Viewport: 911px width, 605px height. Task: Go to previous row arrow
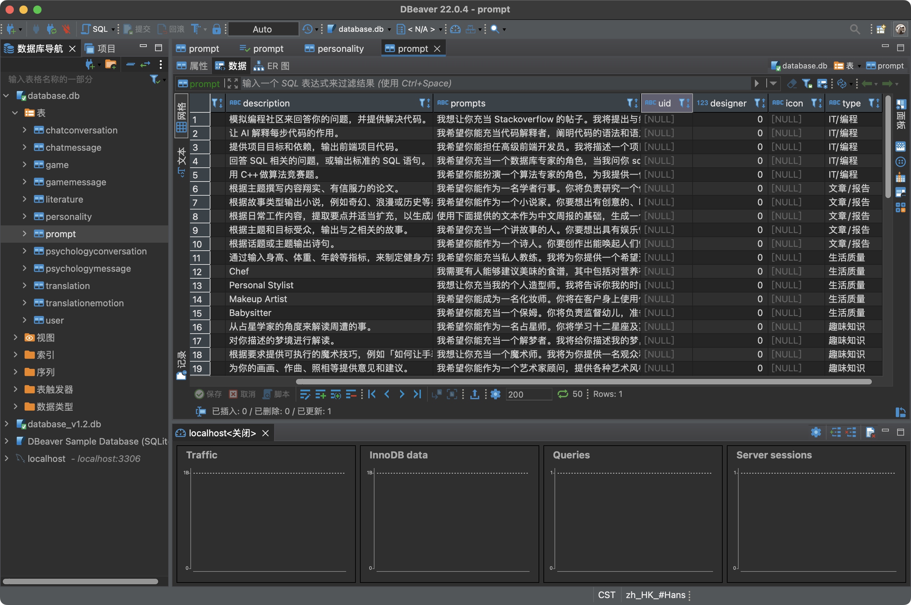click(x=387, y=394)
